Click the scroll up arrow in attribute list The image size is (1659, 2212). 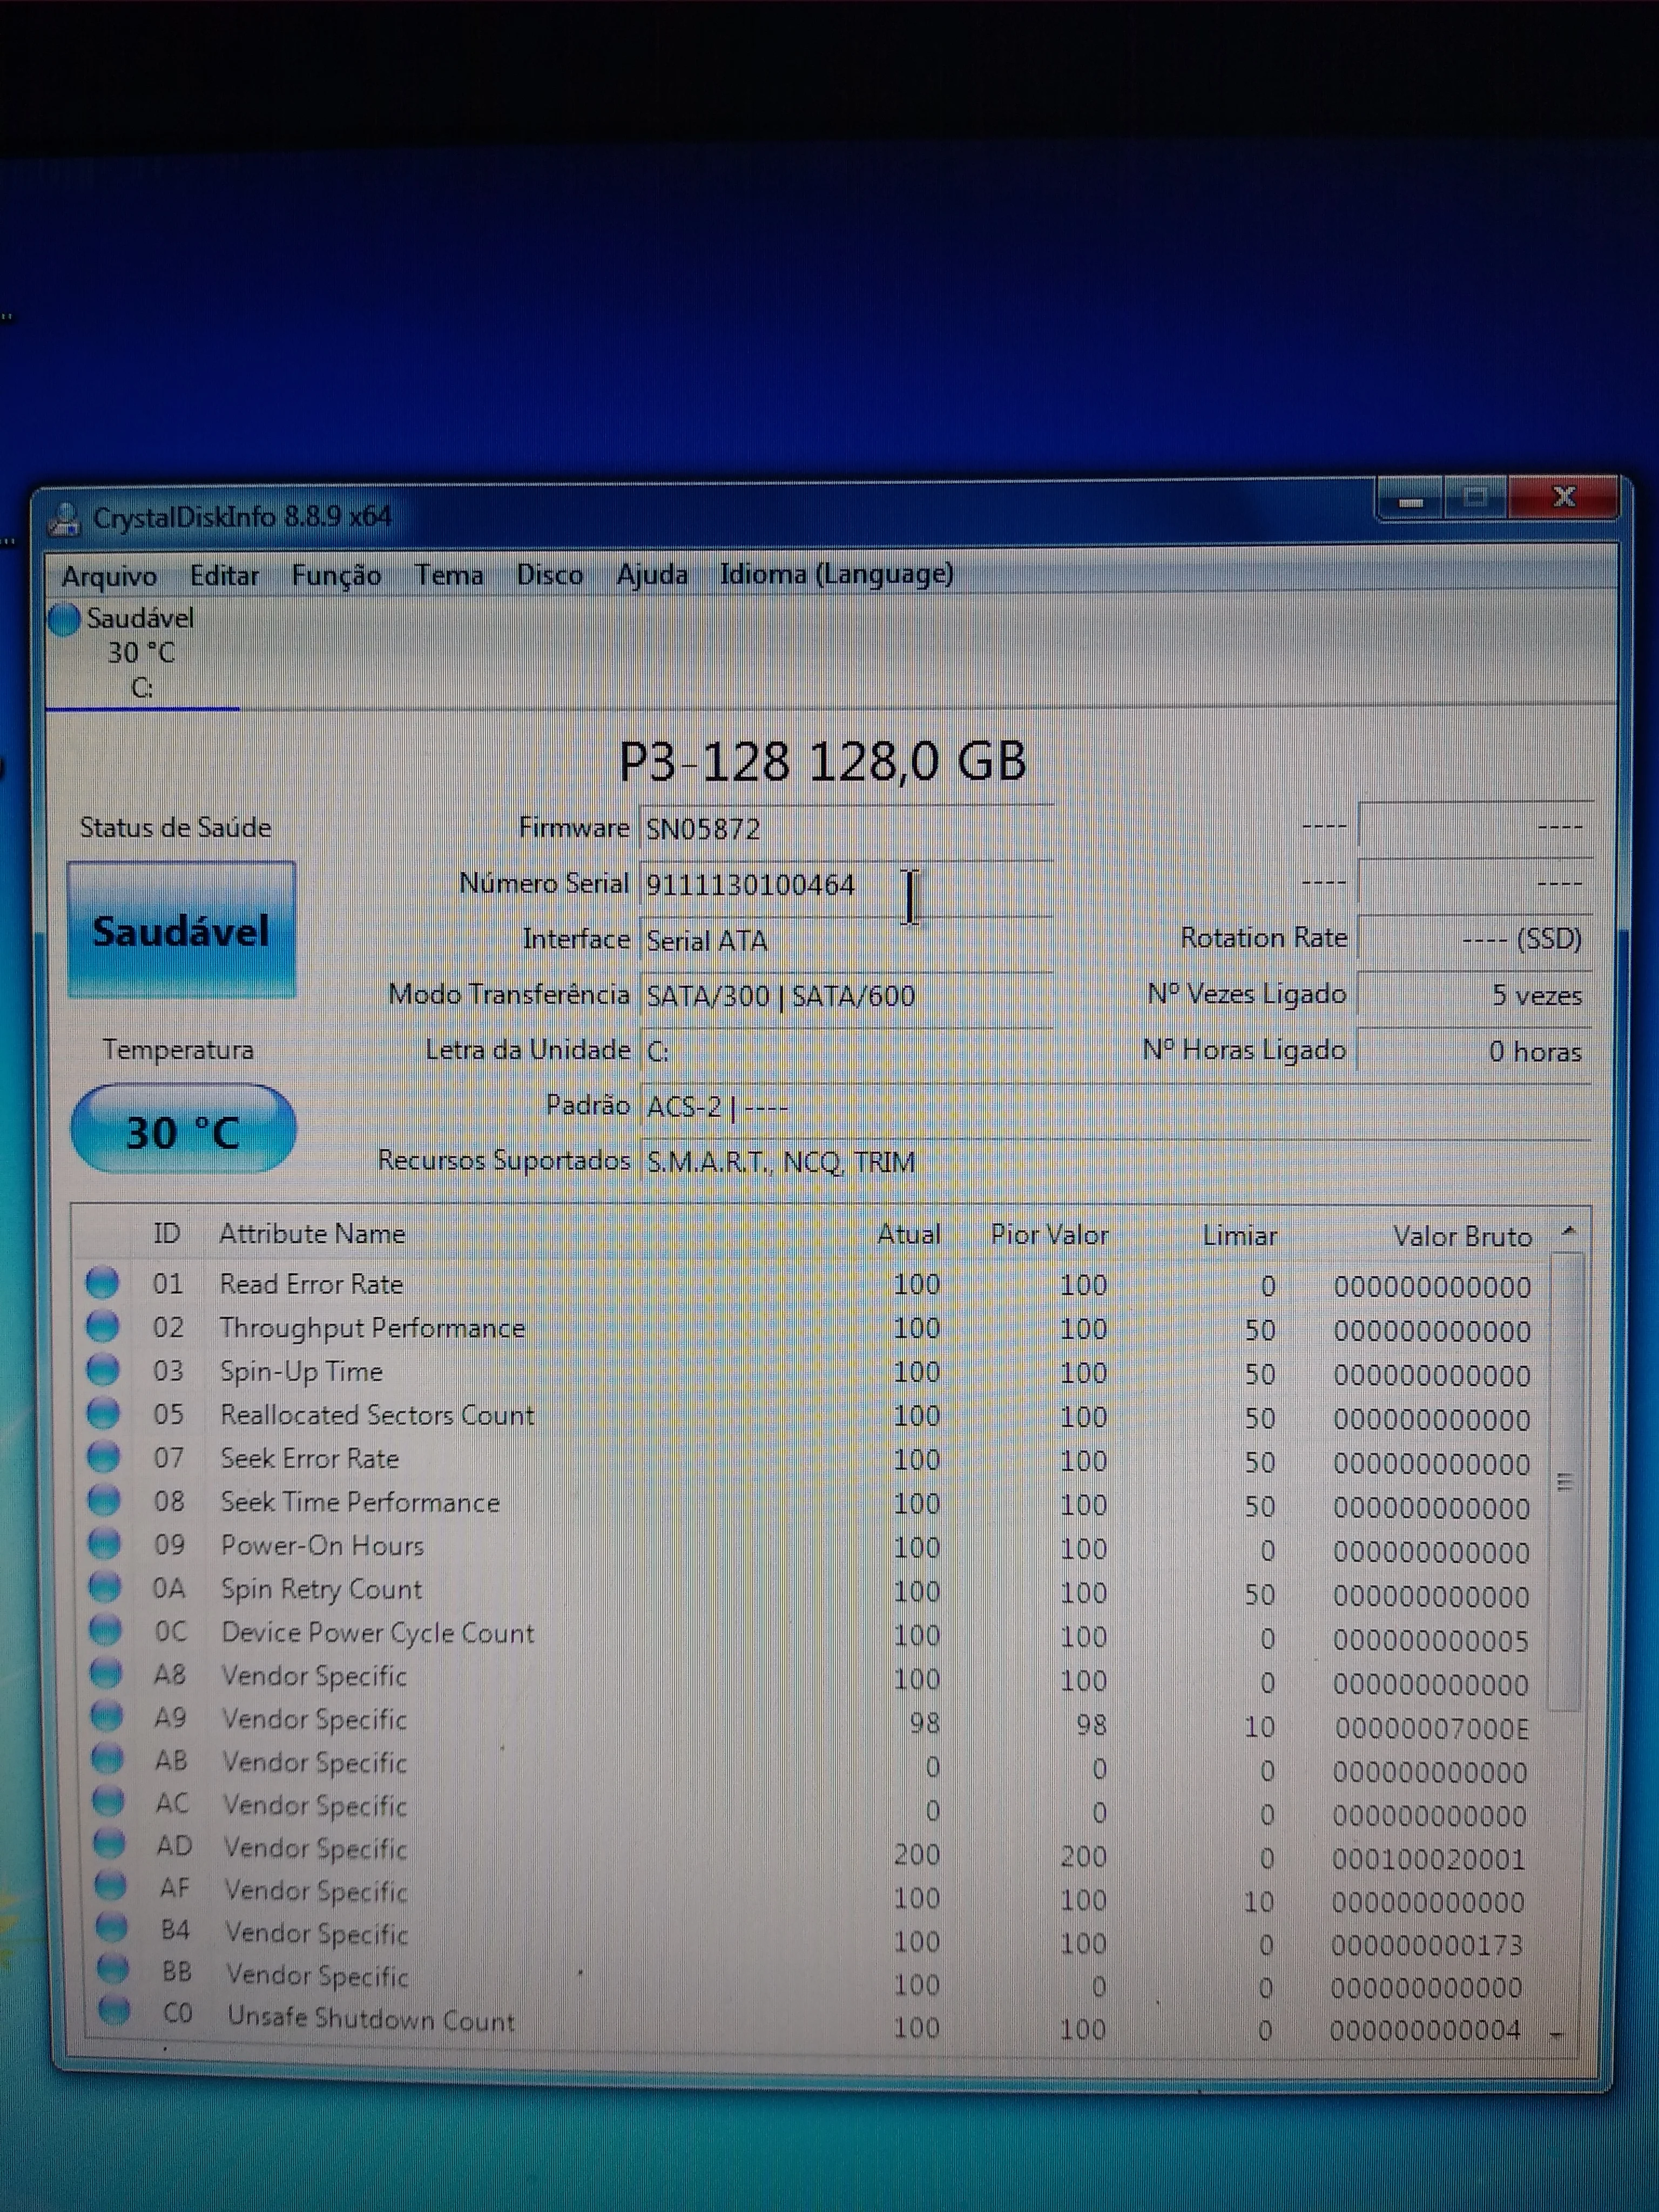(1568, 1231)
